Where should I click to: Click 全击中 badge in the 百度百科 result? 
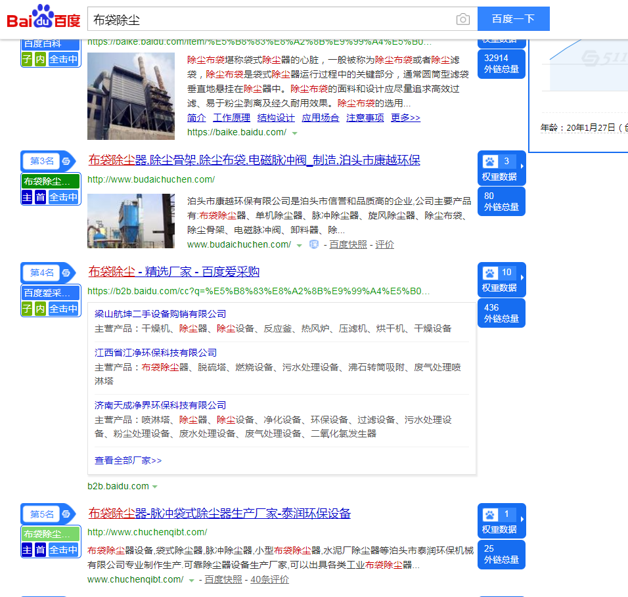coord(63,59)
